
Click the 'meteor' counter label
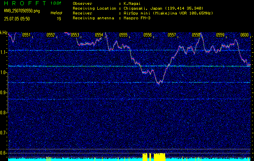pyautogui.click(x=57, y=13)
